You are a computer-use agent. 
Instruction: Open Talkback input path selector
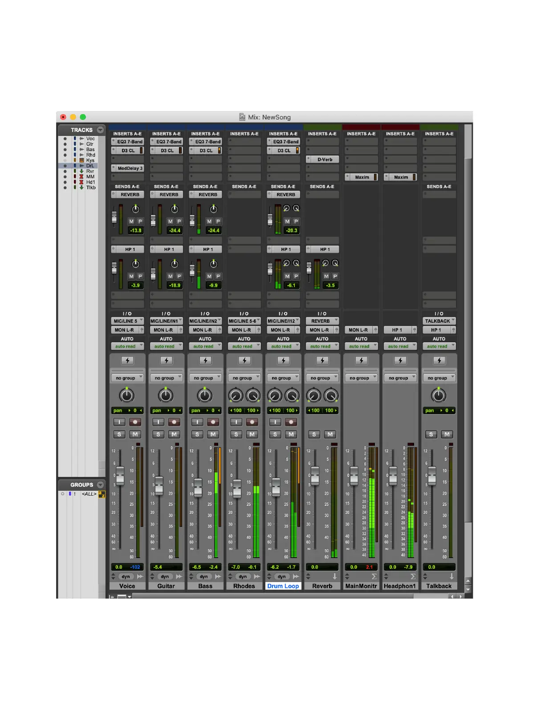pos(439,321)
